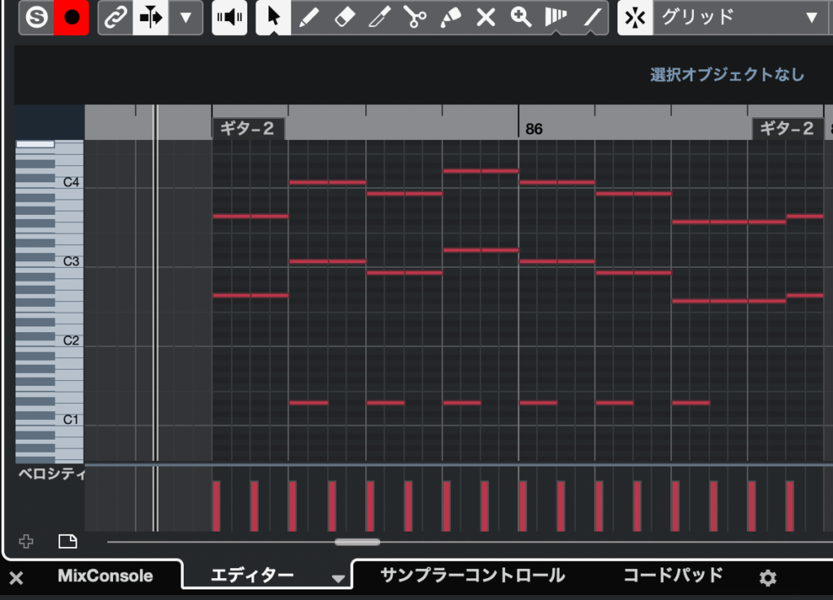Select the Object Selection arrow tool
Image resolution: width=833 pixels, height=600 pixels.
tap(273, 17)
